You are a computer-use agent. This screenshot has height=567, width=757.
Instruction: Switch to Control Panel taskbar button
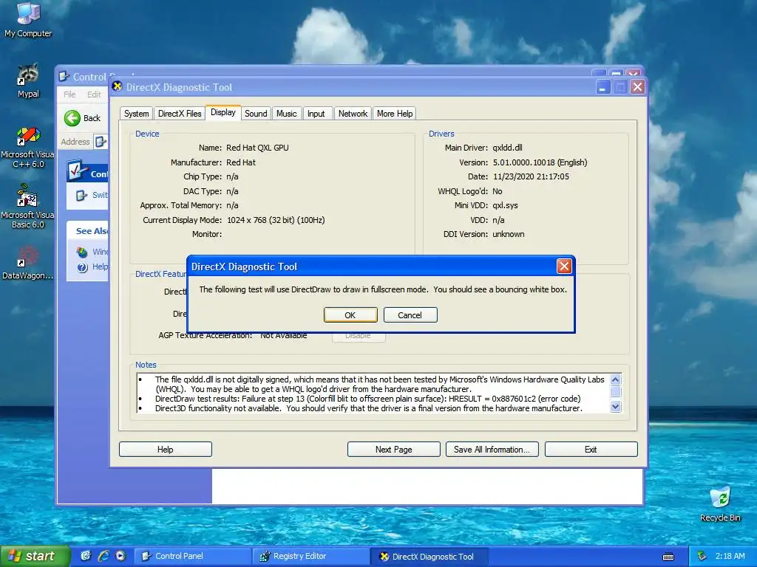tap(192, 556)
